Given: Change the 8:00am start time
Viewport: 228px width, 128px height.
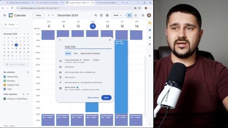Looking at the screenshot, I should point(86,60).
